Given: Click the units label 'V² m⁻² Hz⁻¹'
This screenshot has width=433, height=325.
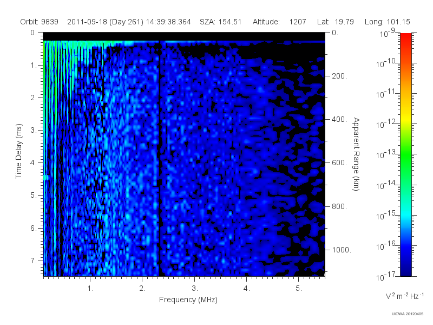Looking at the screenshot, I should coord(404,296).
